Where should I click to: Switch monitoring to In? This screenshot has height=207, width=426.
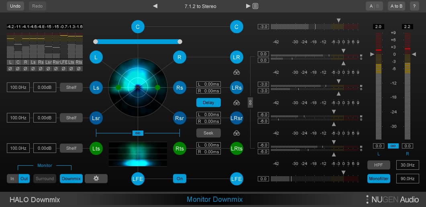click(x=12, y=179)
